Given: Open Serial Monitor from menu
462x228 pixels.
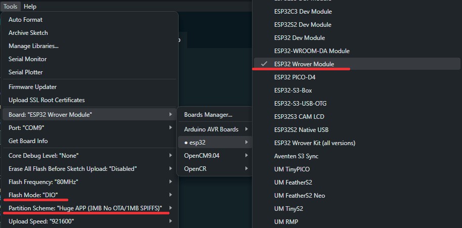Looking at the screenshot, I should pyautogui.click(x=29, y=59).
